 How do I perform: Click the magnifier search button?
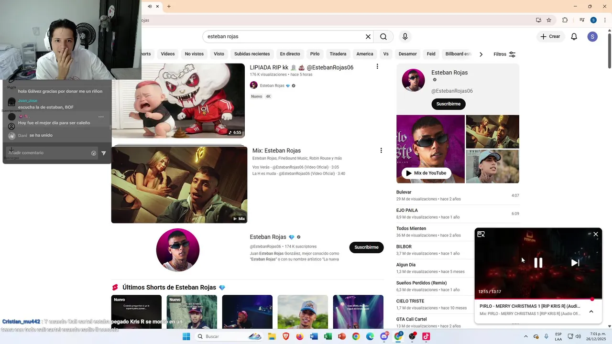tap(383, 37)
